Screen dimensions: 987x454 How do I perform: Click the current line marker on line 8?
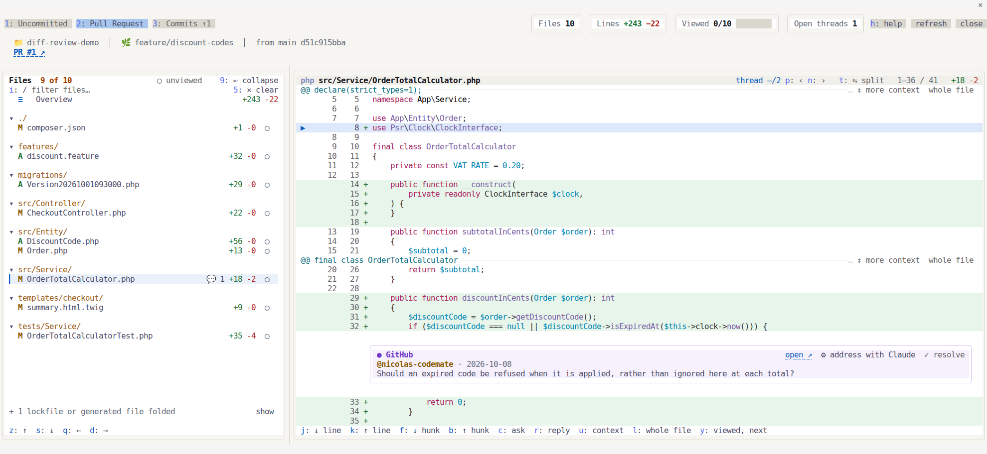click(x=303, y=128)
